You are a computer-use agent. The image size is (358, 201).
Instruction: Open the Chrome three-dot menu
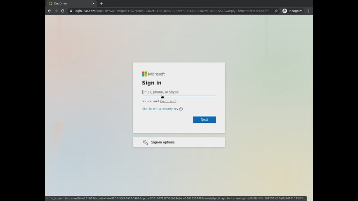tap(308, 11)
